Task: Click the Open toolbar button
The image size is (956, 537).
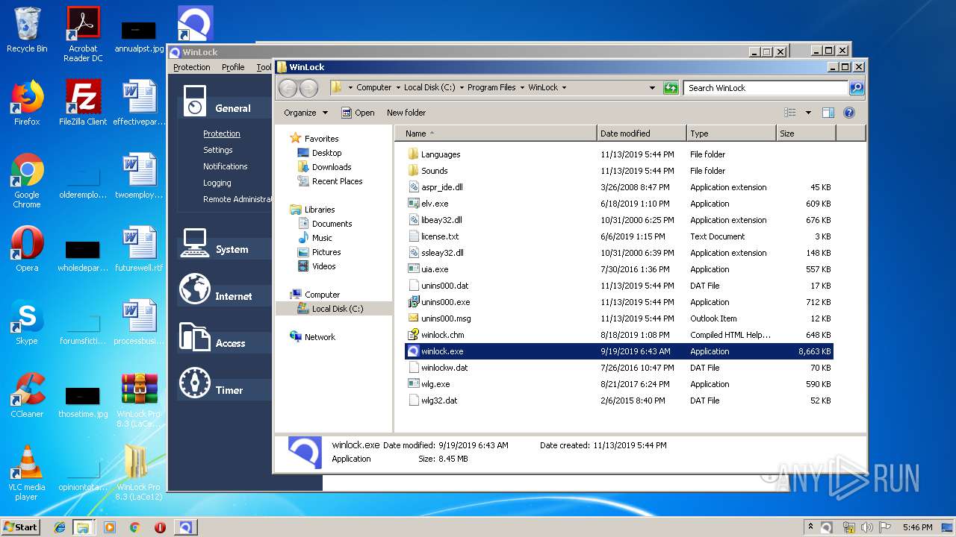Action: point(358,113)
